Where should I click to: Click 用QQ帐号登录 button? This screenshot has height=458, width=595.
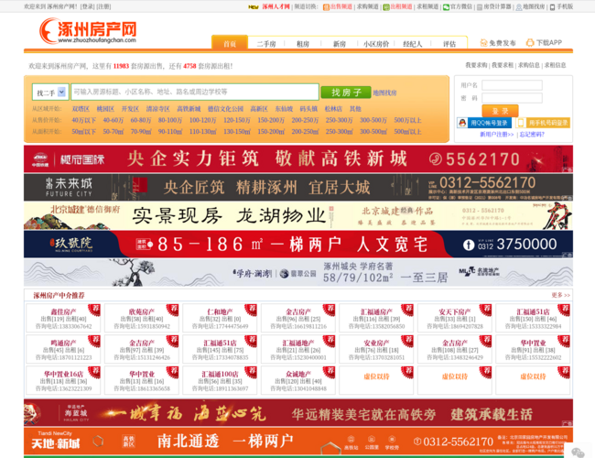tap(484, 123)
